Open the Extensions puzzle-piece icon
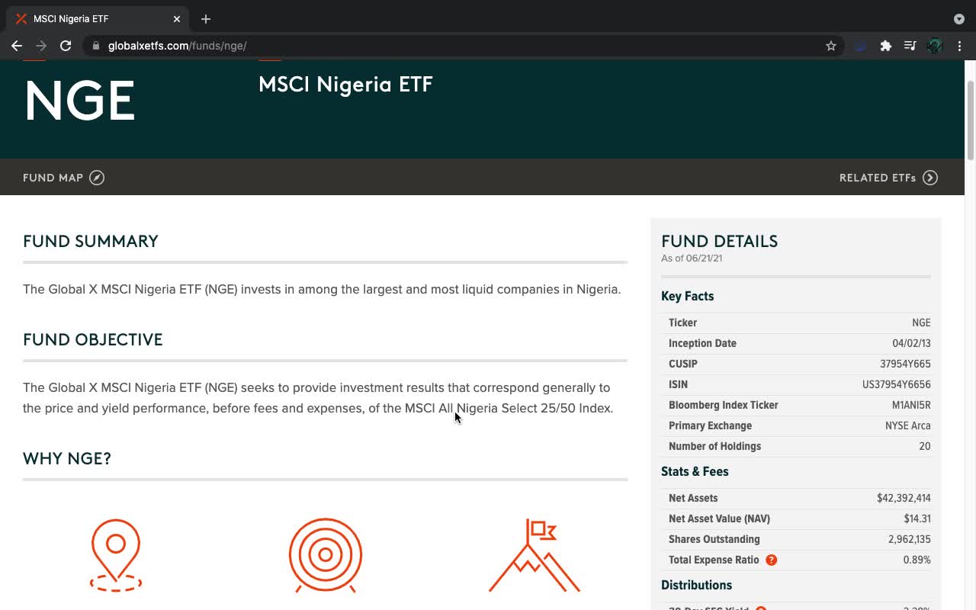Image resolution: width=976 pixels, height=610 pixels. [x=885, y=46]
